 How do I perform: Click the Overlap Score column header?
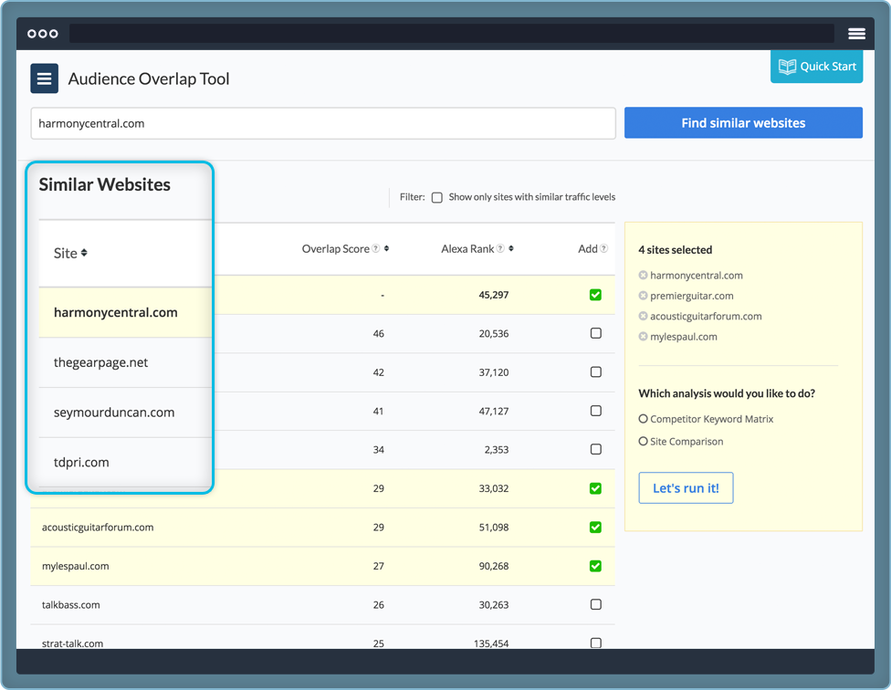tap(336, 249)
